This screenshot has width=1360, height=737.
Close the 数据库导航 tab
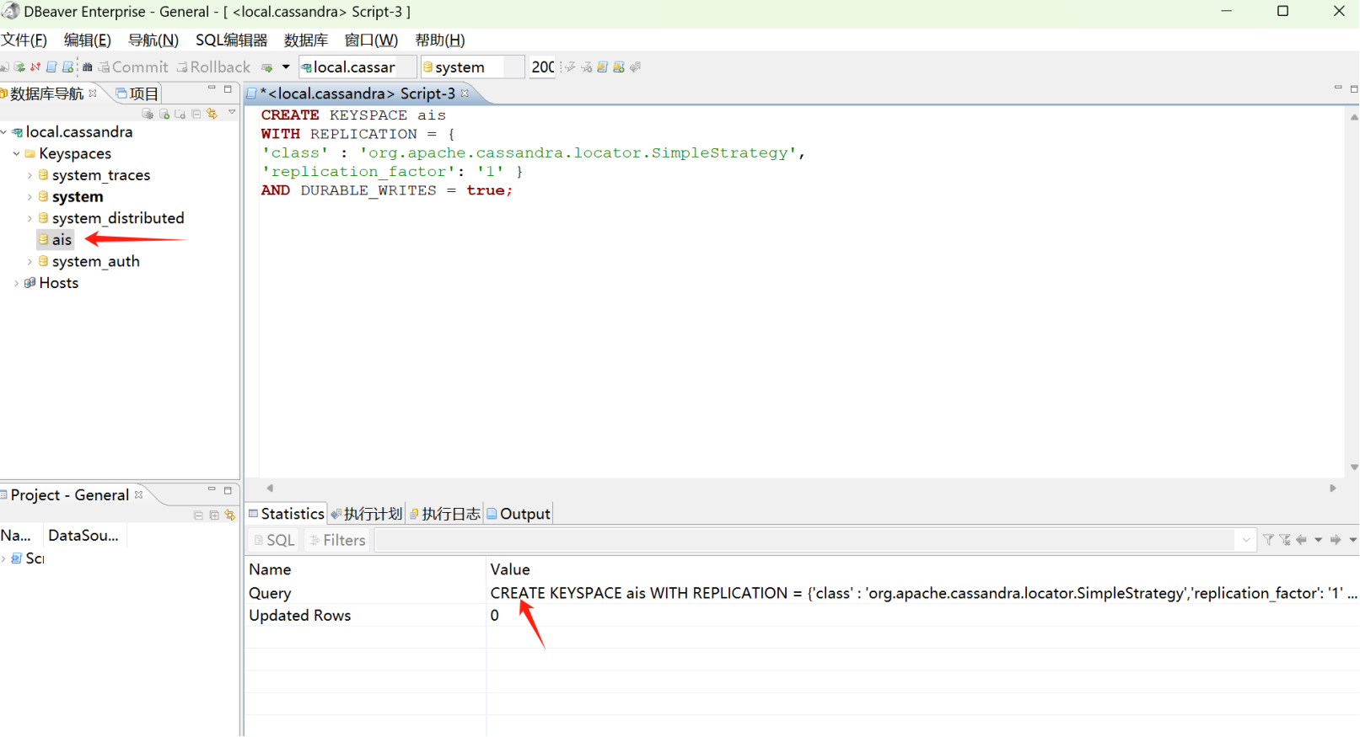click(93, 93)
